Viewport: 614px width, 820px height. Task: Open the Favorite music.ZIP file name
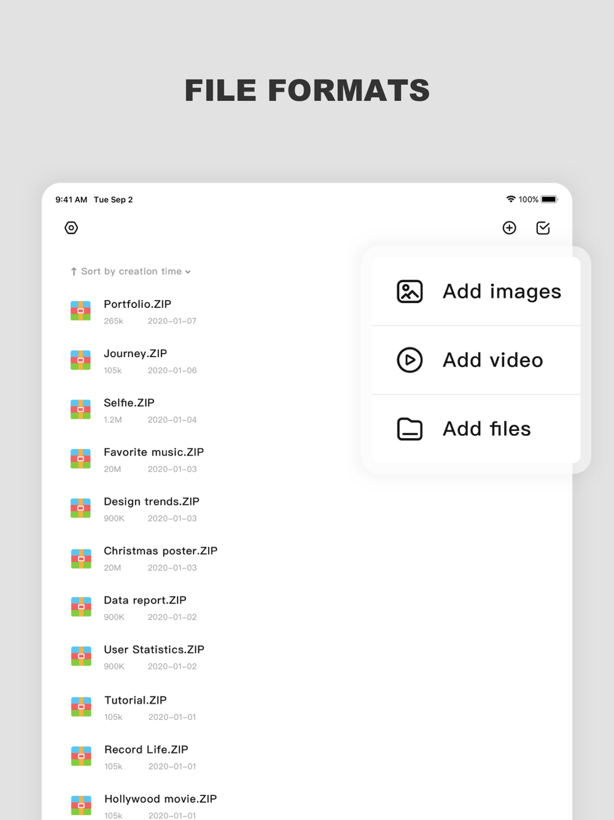point(153,452)
